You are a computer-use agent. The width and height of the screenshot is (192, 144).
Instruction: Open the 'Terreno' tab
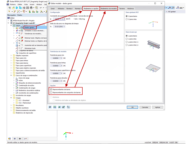point(122,9)
